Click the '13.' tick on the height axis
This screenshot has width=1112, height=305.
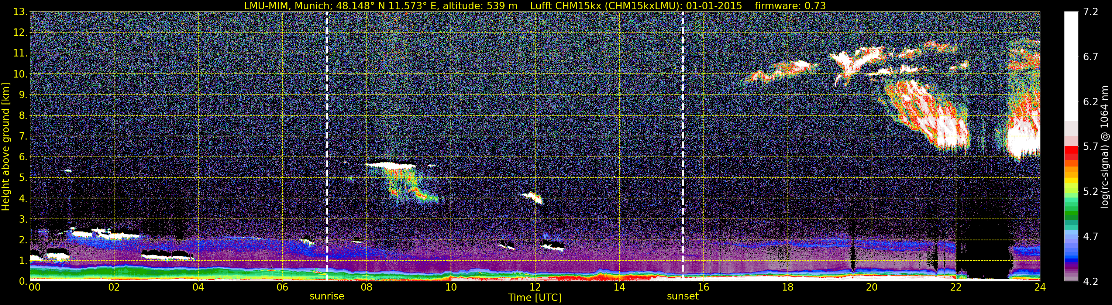[x=20, y=12]
